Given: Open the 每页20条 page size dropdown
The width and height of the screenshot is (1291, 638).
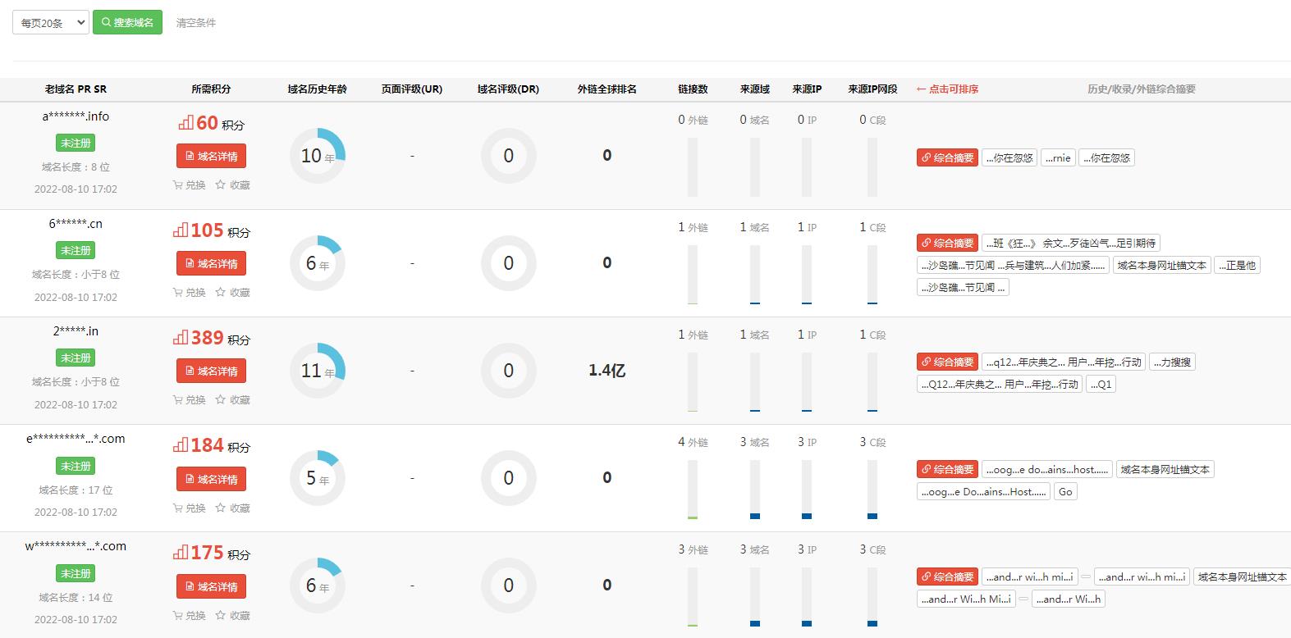Looking at the screenshot, I should 50,22.
